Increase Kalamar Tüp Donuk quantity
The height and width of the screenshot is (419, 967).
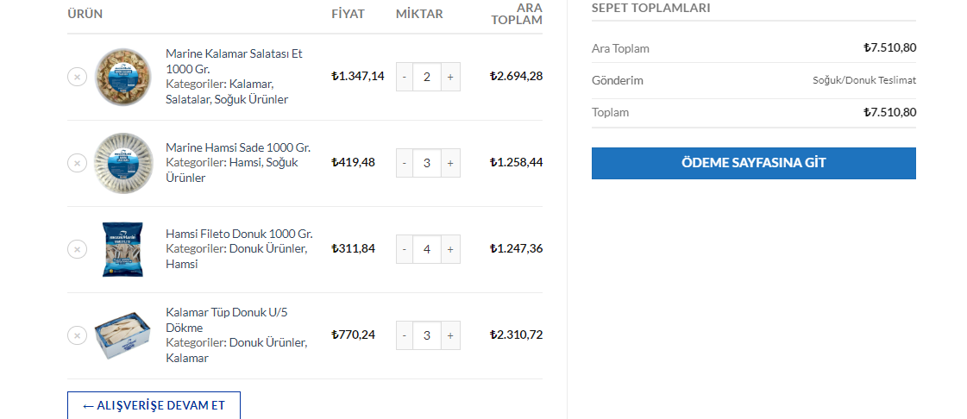pyautogui.click(x=449, y=335)
